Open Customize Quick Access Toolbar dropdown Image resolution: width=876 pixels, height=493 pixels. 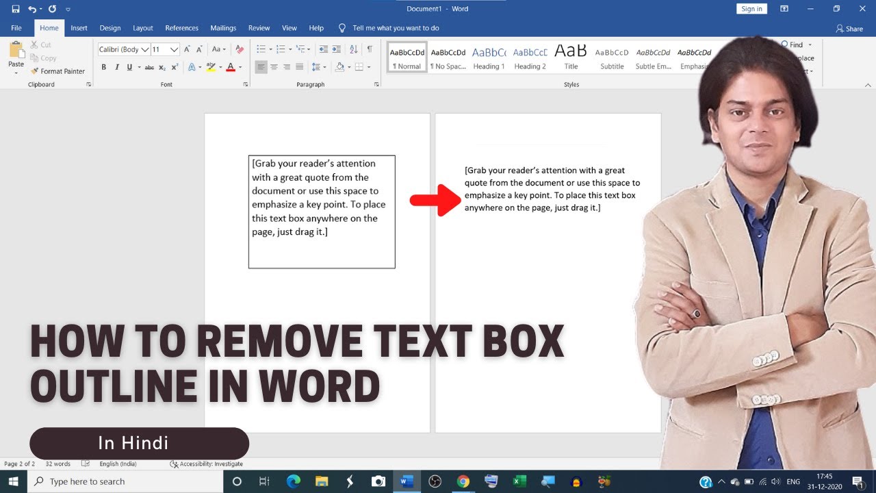point(68,10)
